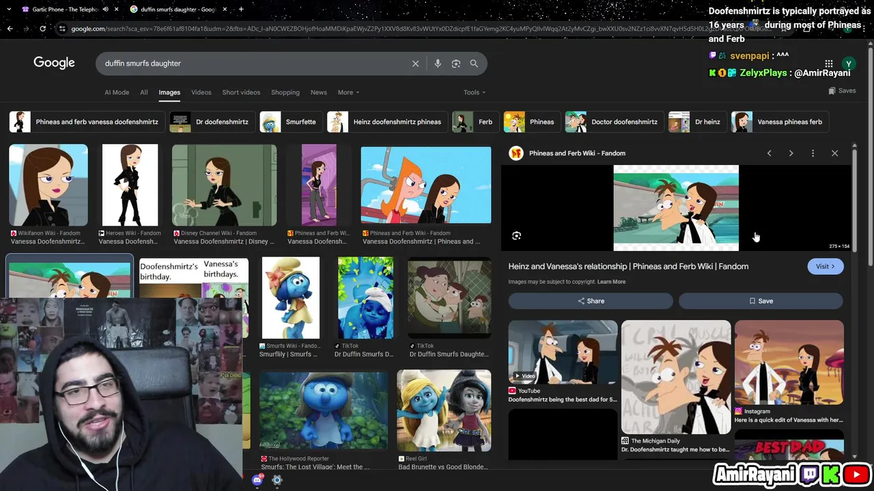This screenshot has height=491, width=874.
Task: Open settings gear icon in taskbar
Action: pos(277,480)
